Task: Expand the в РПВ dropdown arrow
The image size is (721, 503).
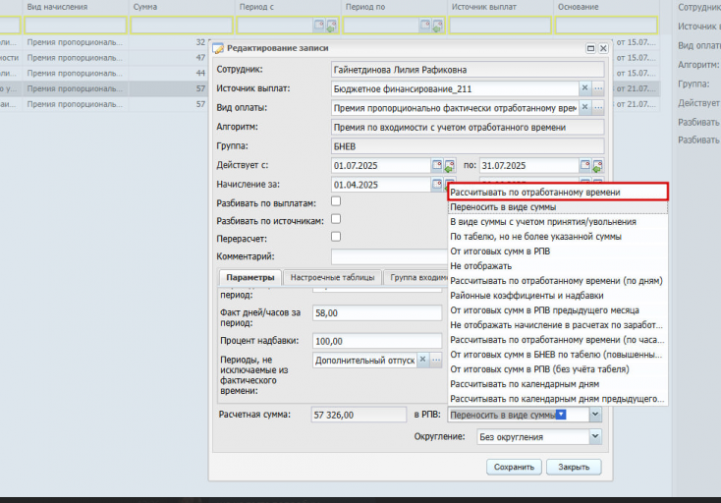Action: coord(595,415)
